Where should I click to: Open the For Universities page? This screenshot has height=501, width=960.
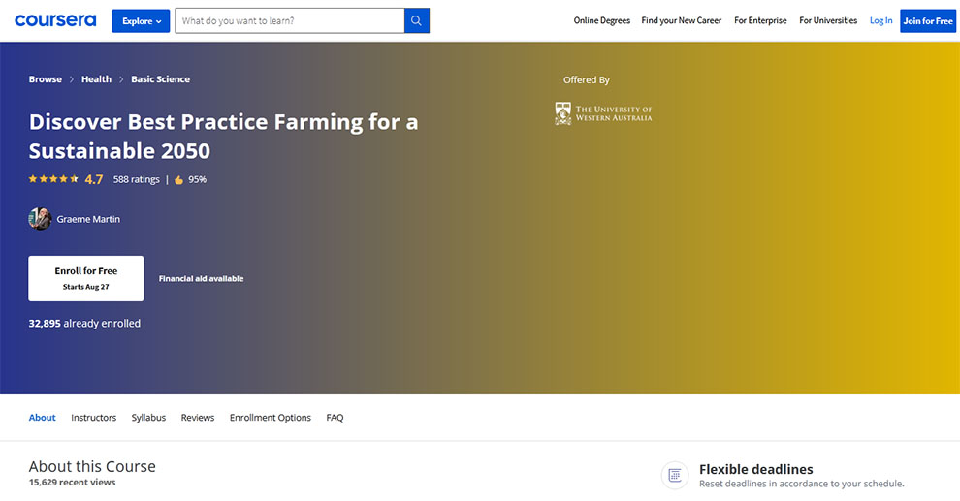pos(828,20)
